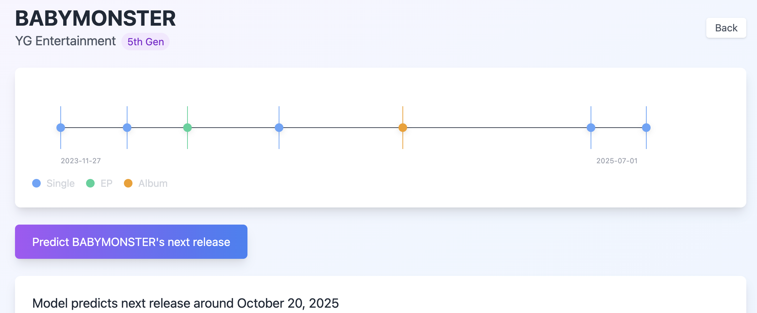Click the Album legend label
757x313 pixels.
pyautogui.click(x=153, y=183)
